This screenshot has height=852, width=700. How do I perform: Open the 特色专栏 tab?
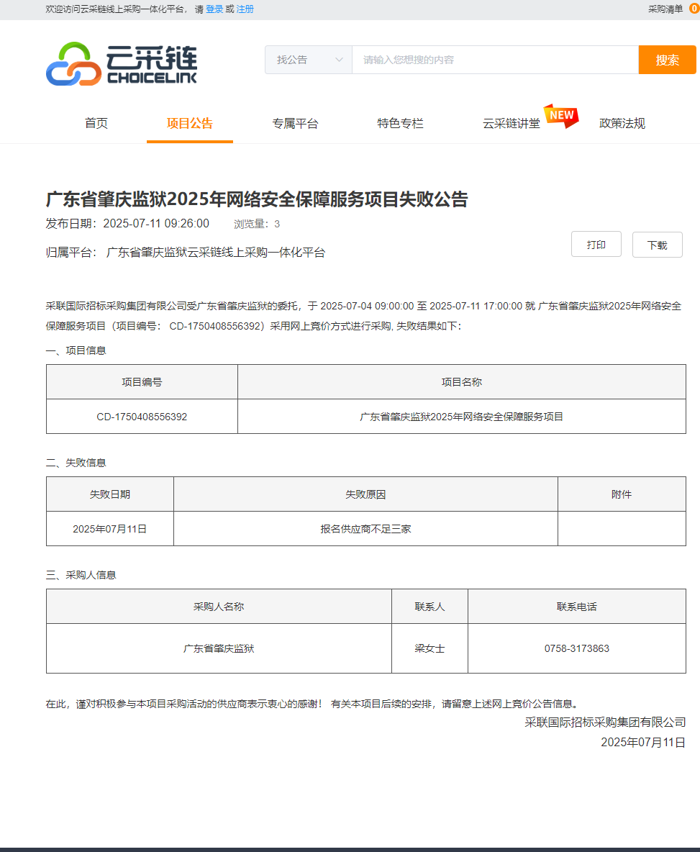click(x=400, y=123)
